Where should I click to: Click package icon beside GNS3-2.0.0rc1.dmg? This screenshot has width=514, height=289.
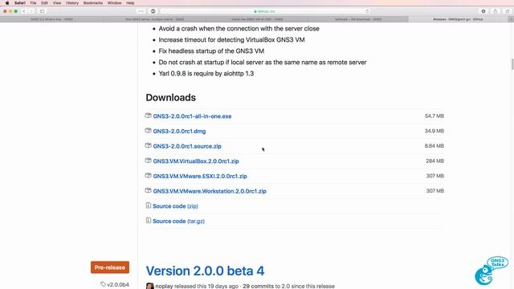coord(148,131)
